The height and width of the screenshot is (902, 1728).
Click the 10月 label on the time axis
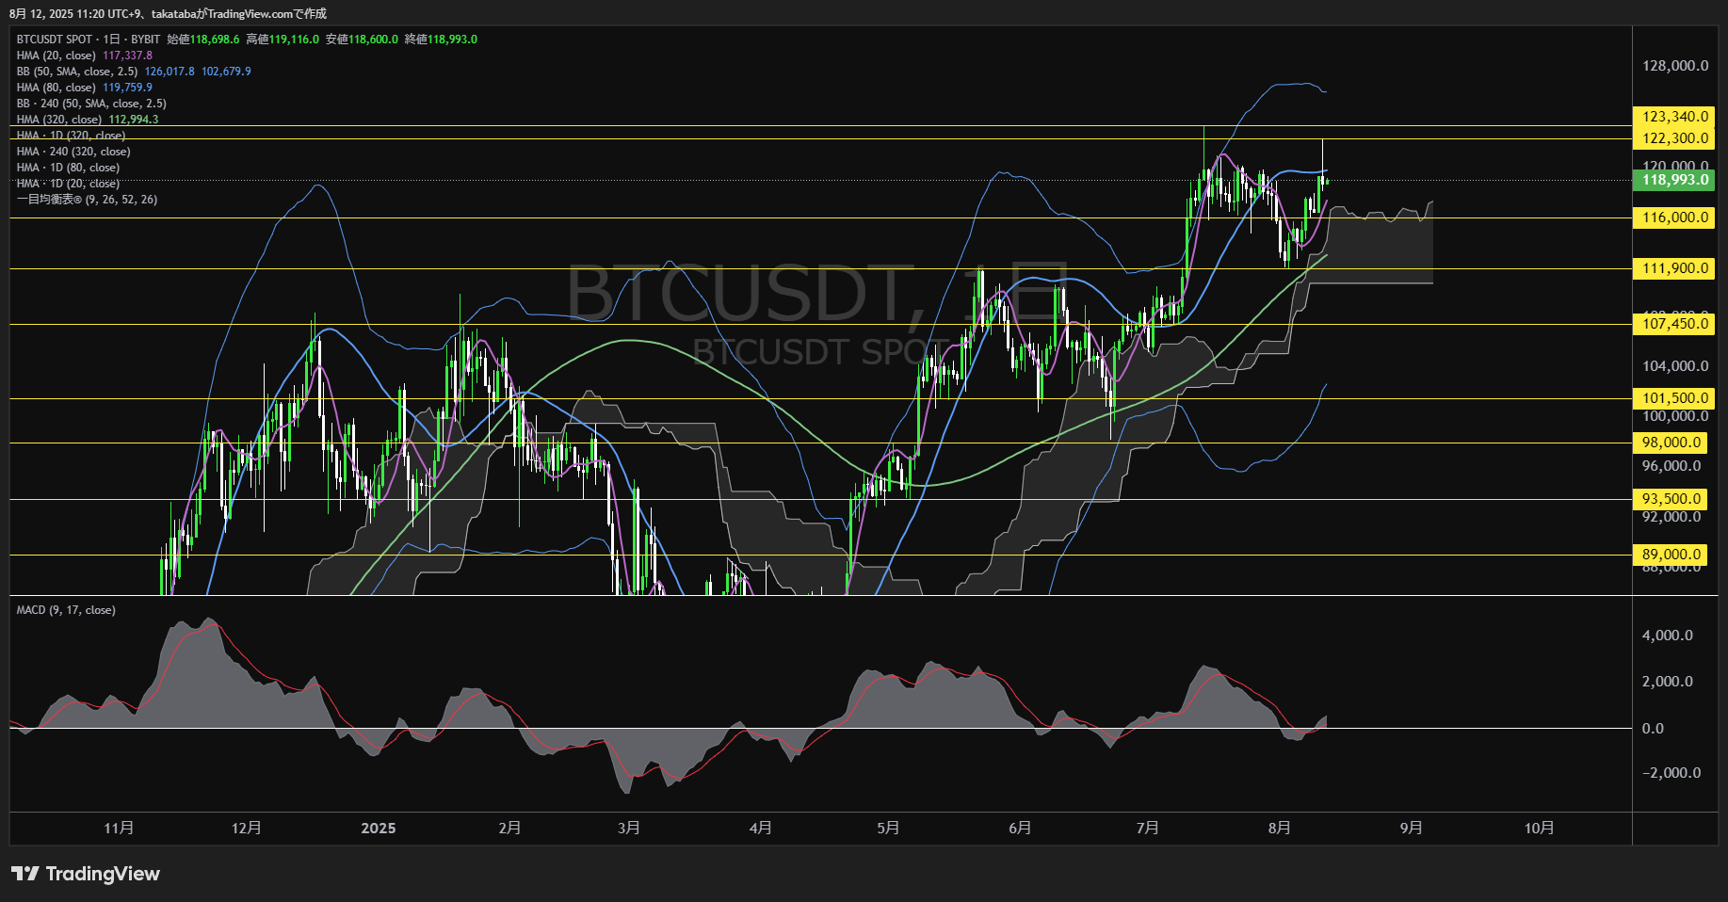1540,828
